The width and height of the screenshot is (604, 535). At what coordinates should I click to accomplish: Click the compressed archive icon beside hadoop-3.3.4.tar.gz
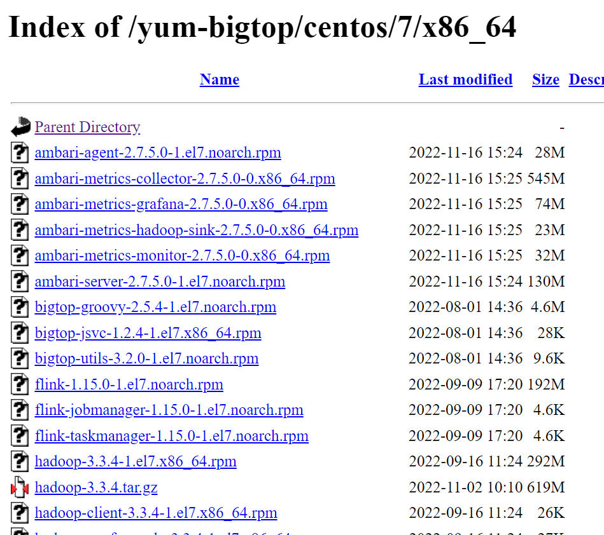click(20, 487)
